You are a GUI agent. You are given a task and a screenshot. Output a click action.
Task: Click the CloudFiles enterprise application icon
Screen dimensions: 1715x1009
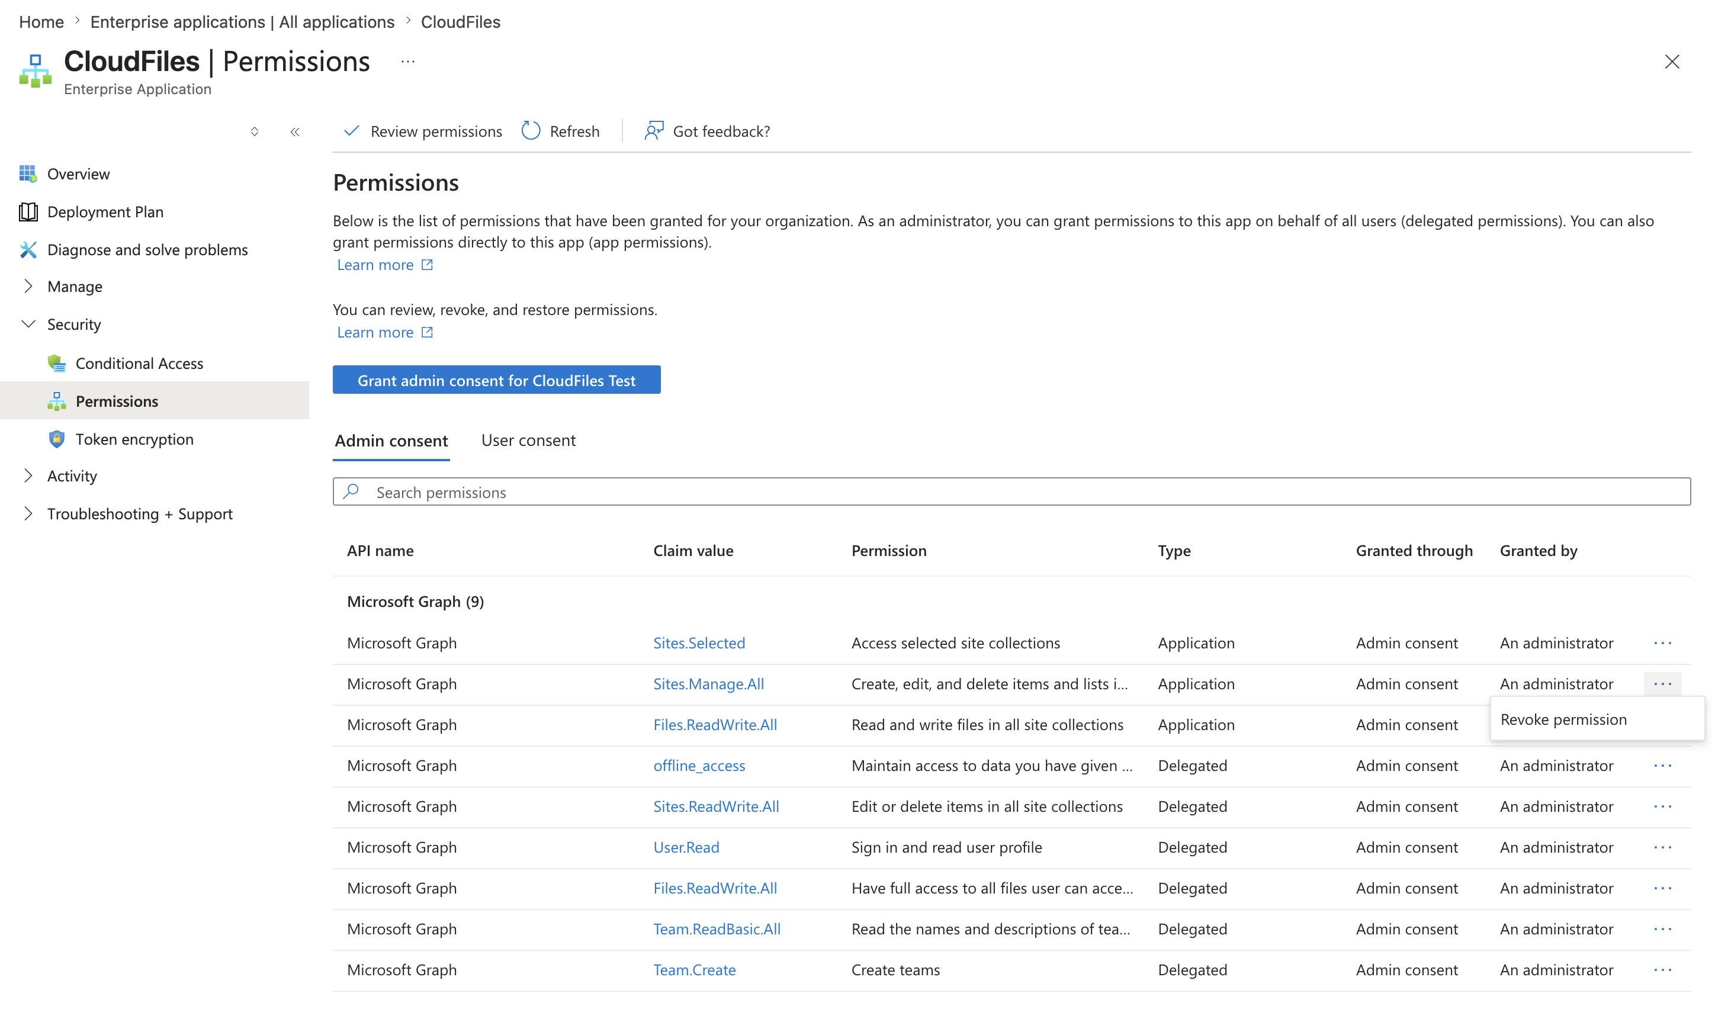[x=36, y=70]
